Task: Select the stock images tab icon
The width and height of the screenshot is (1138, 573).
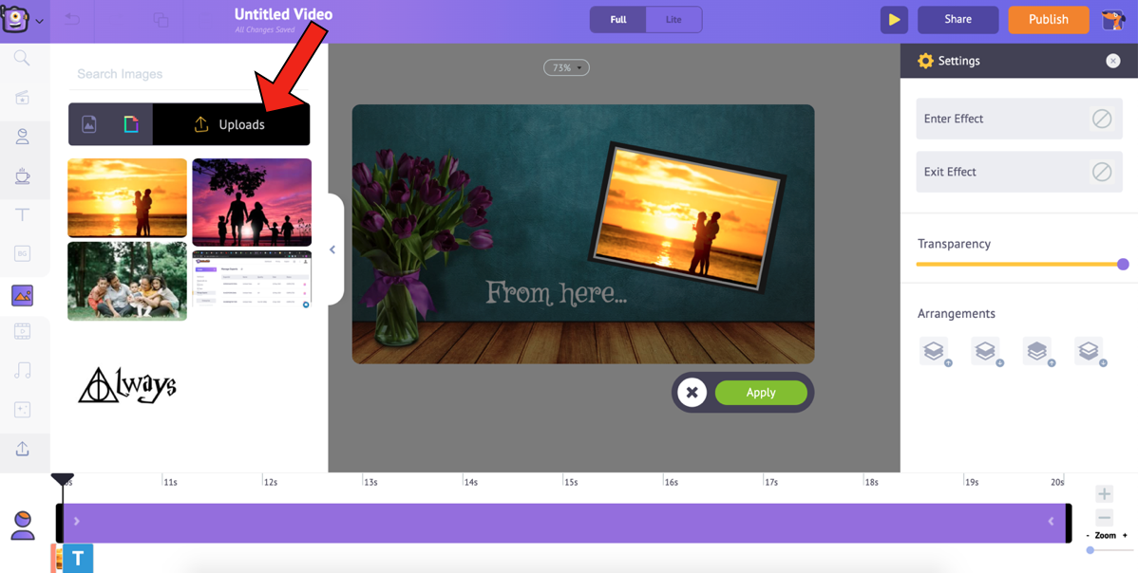Action: click(x=89, y=124)
